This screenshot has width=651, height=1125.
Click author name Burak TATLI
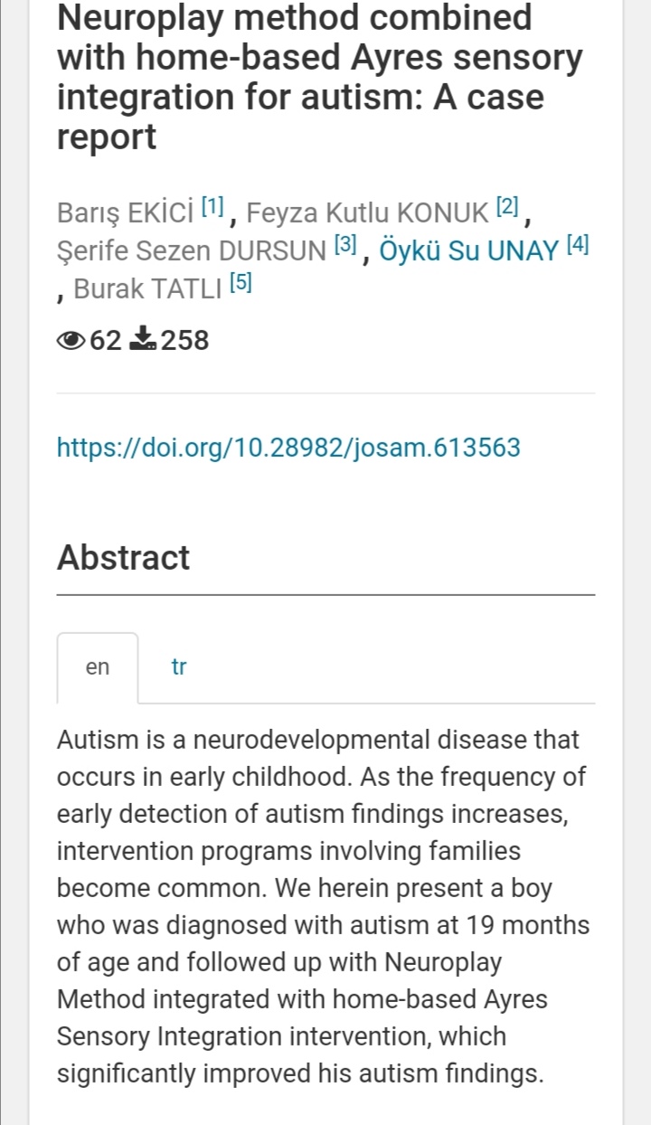(x=148, y=288)
